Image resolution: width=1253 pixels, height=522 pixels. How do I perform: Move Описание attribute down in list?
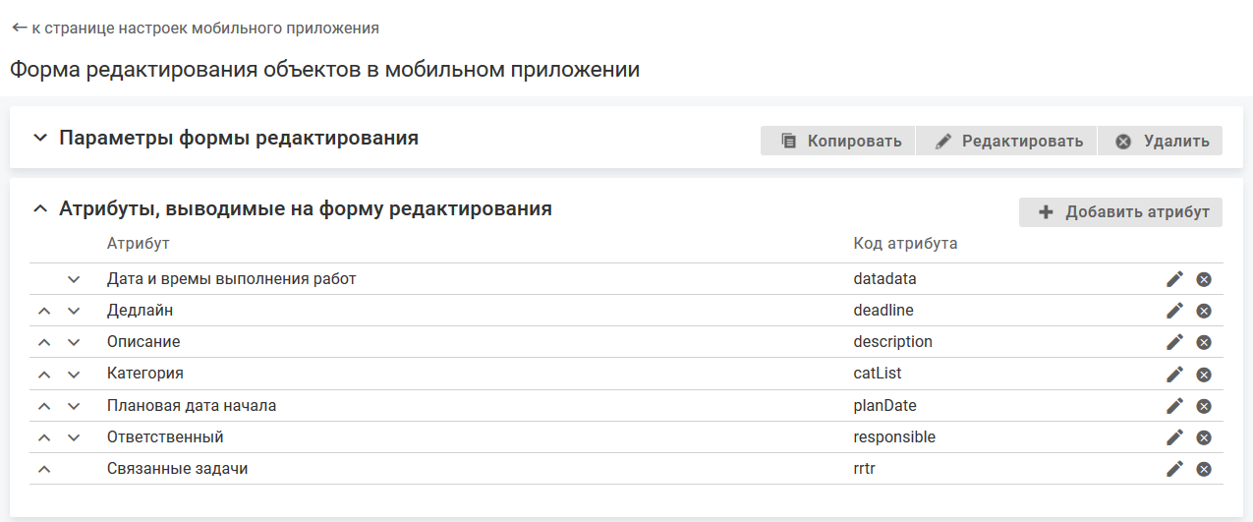74,343
